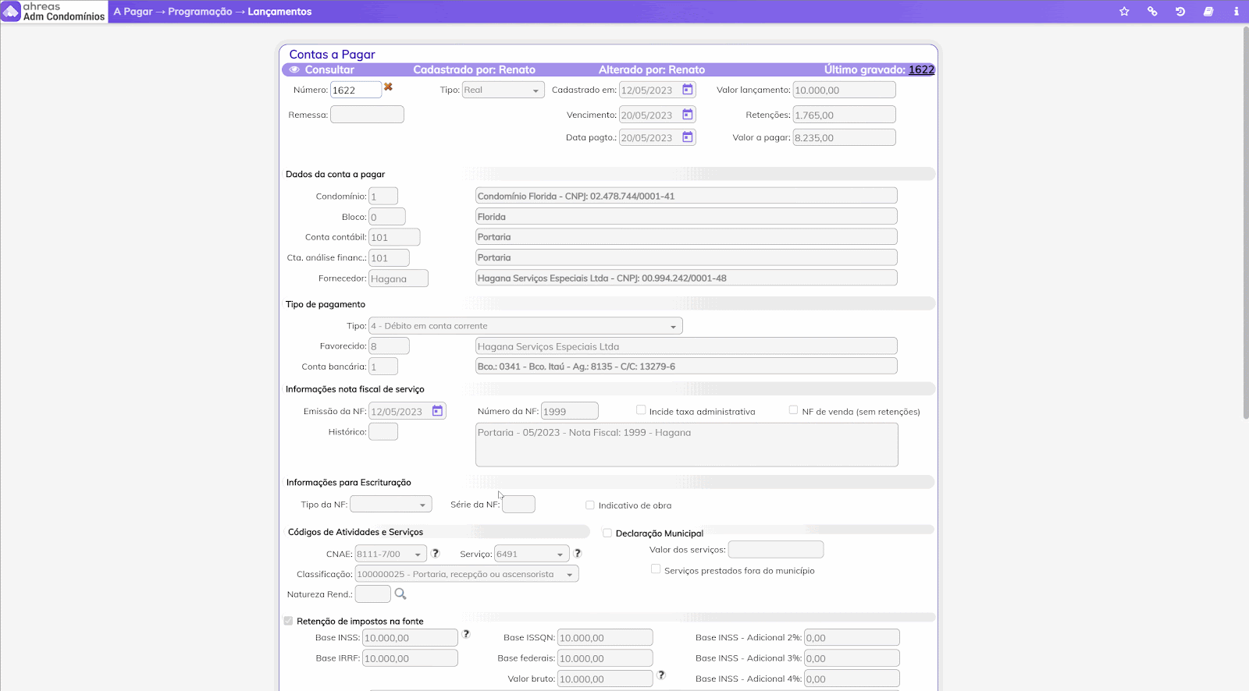Open the history clock icon
This screenshot has width=1249, height=691.
1180,12
